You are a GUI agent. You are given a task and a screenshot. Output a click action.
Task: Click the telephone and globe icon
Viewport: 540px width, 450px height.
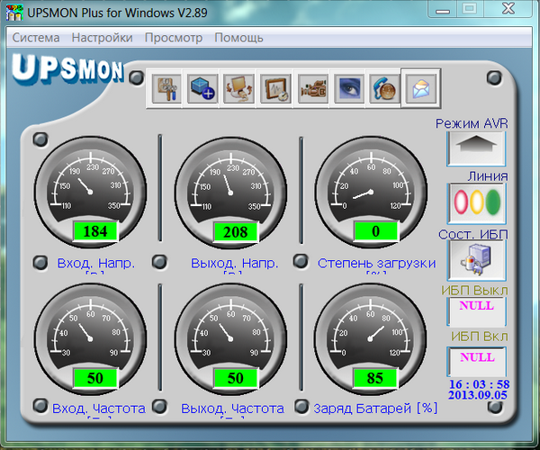(384, 89)
